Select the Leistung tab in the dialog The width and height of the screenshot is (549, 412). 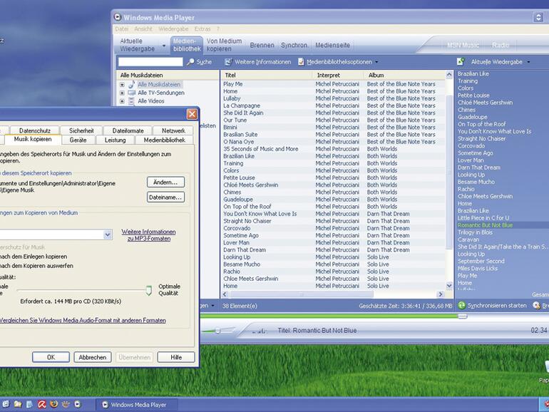click(x=116, y=140)
